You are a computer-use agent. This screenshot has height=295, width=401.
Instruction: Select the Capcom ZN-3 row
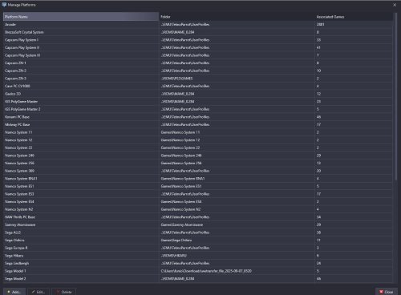[x=197, y=79]
